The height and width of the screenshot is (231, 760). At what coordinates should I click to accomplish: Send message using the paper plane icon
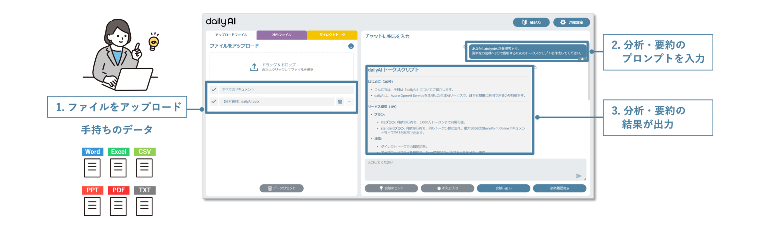pyautogui.click(x=578, y=176)
